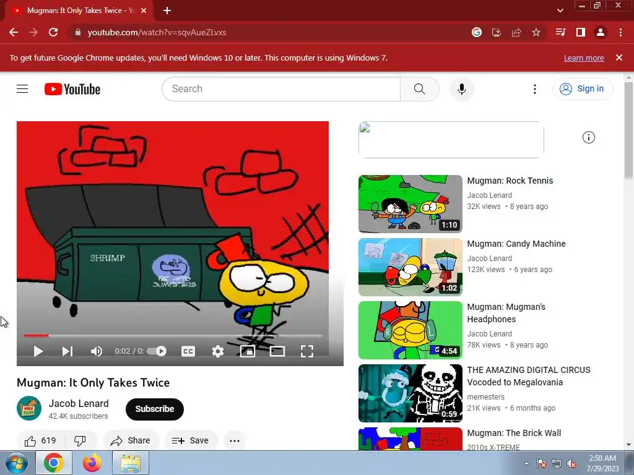Viewport: 634px width, 475px height.
Task: Open the taskbar clock and date
Action: 602,463
